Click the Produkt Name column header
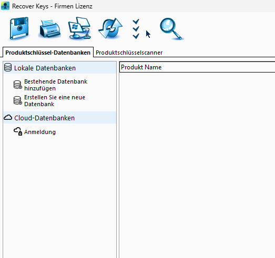This screenshot has width=275, height=258. [x=197, y=67]
